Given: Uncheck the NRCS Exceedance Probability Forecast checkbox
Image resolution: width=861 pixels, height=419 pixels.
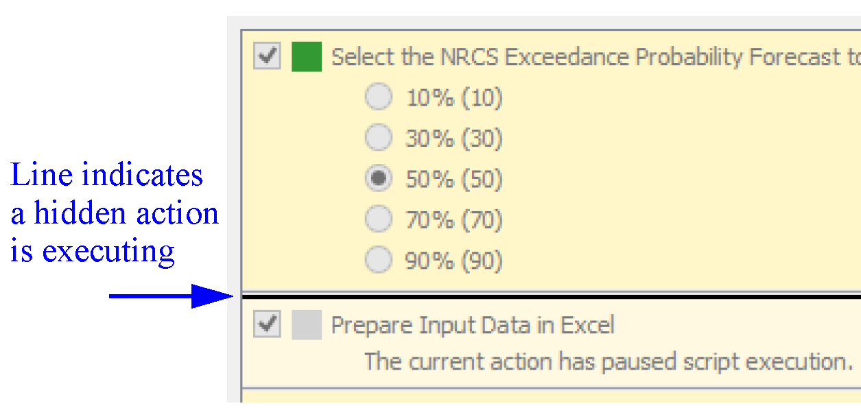Looking at the screenshot, I should coord(267,56).
